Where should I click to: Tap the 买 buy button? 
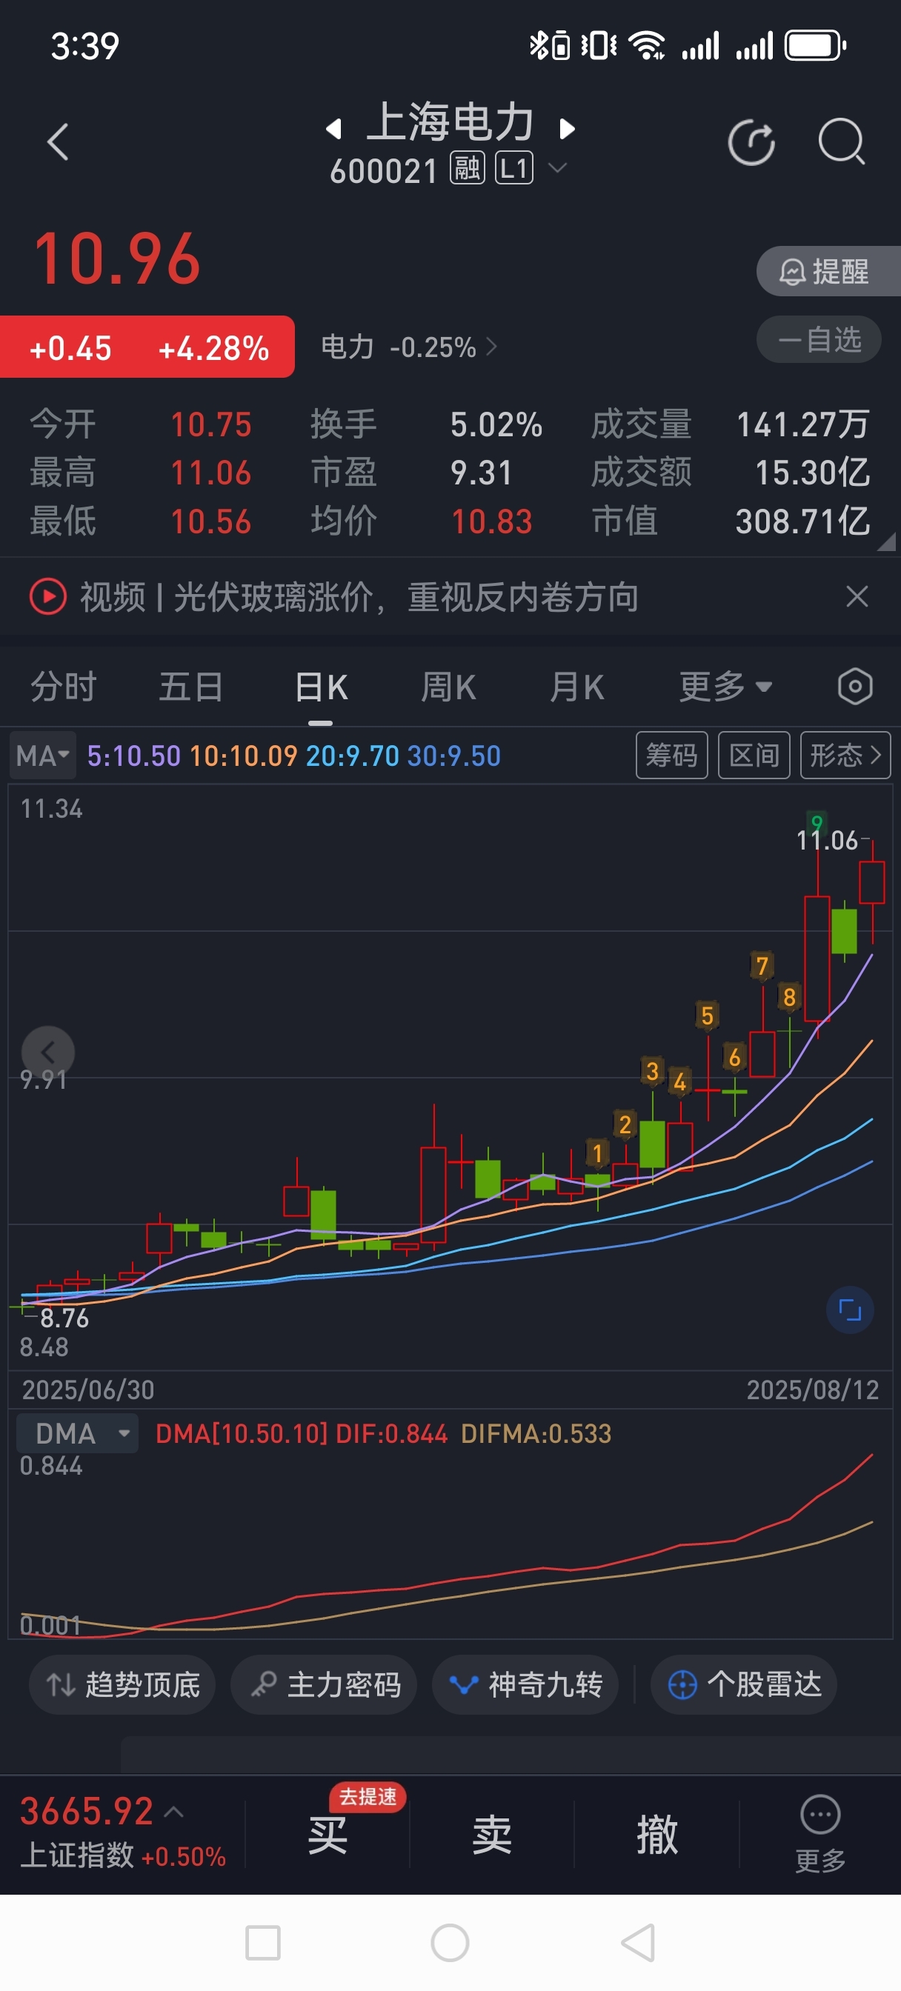coord(328,1835)
